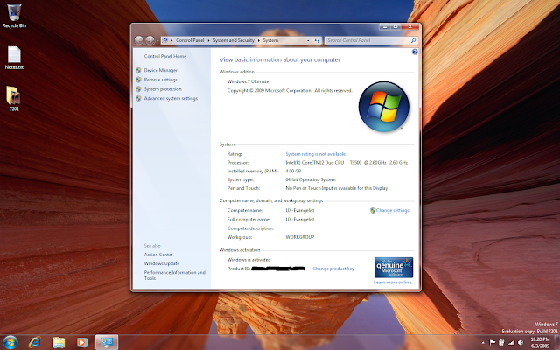Expand the arrow after Control Panel breadcrumb
560x350 pixels.
(x=208, y=41)
